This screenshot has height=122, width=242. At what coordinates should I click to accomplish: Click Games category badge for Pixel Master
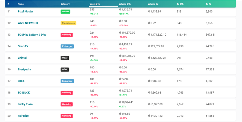click(x=66, y=12)
